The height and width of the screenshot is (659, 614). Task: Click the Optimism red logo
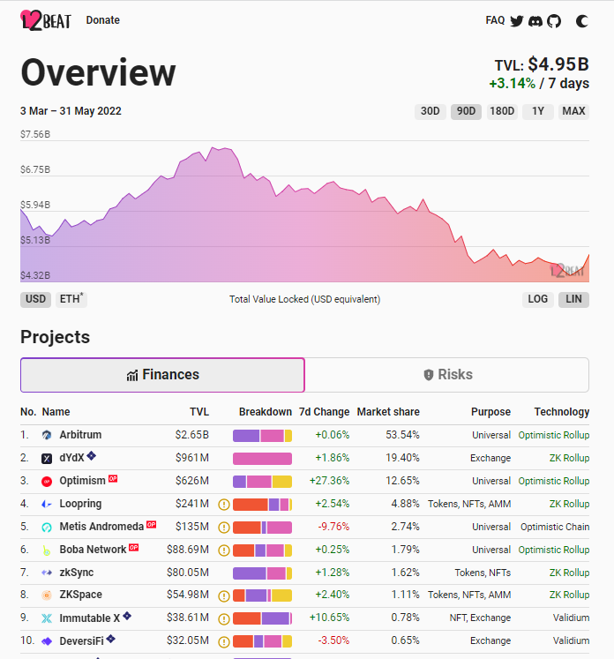pyautogui.click(x=47, y=481)
